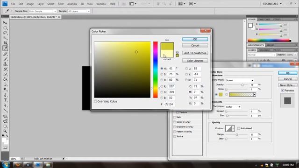Select the Type tool
The image size is (299, 168).
(5, 100)
